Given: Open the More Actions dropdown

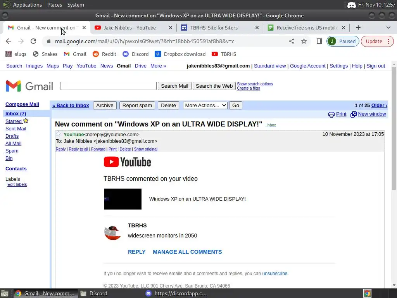Looking at the screenshot, I should click(x=205, y=106).
